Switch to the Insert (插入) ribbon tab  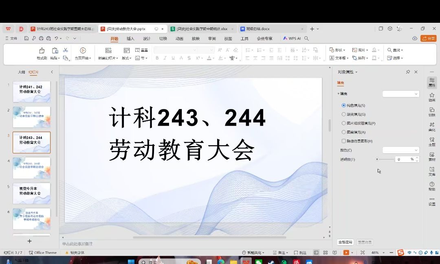[x=130, y=39]
